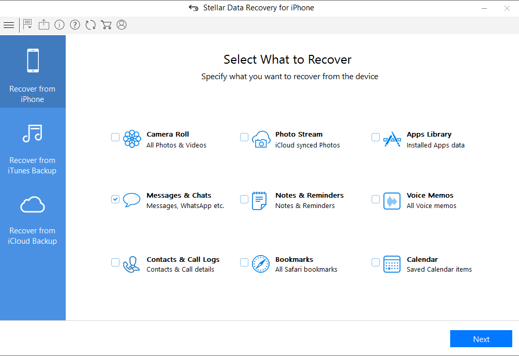Click the Bookmarks compass icon
The height and width of the screenshot is (356, 519).
(x=261, y=264)
